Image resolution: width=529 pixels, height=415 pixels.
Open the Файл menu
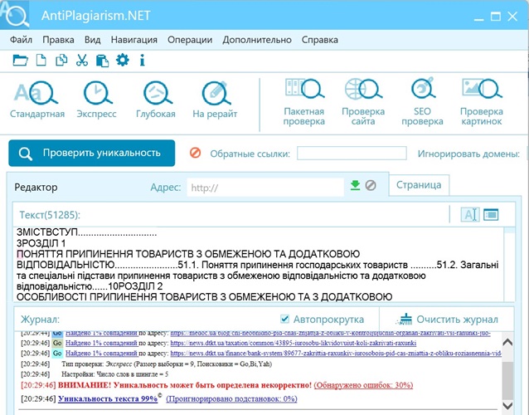(21, 40)
